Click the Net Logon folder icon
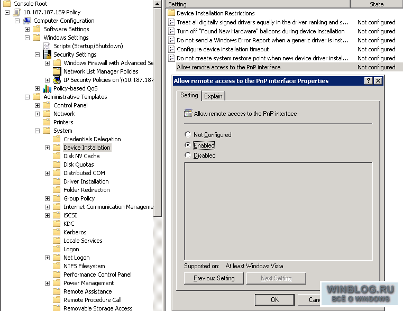This screenshot has height=311, width=403. [x=57, y=258]
